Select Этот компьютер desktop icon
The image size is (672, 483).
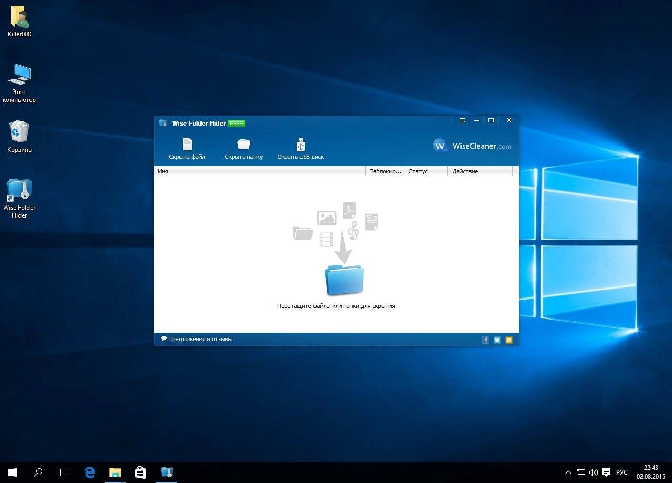(x=19, y=83)
